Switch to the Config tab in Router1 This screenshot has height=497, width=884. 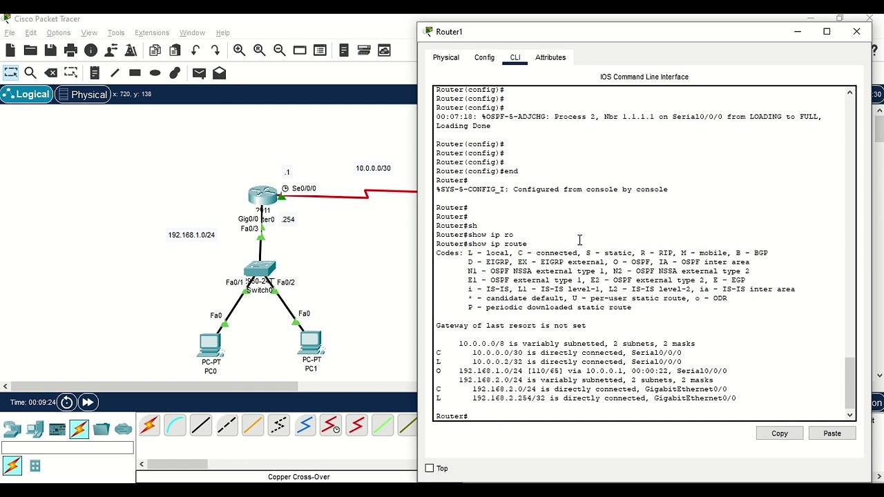coord(484,57)
